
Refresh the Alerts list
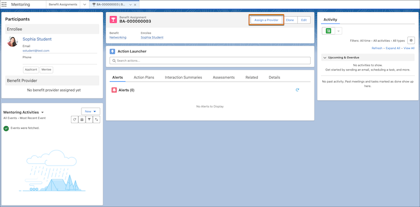[x=297, y=90]
